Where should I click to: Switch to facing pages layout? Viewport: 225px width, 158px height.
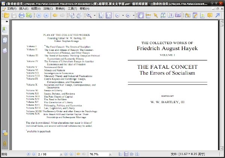coord(137,154)
